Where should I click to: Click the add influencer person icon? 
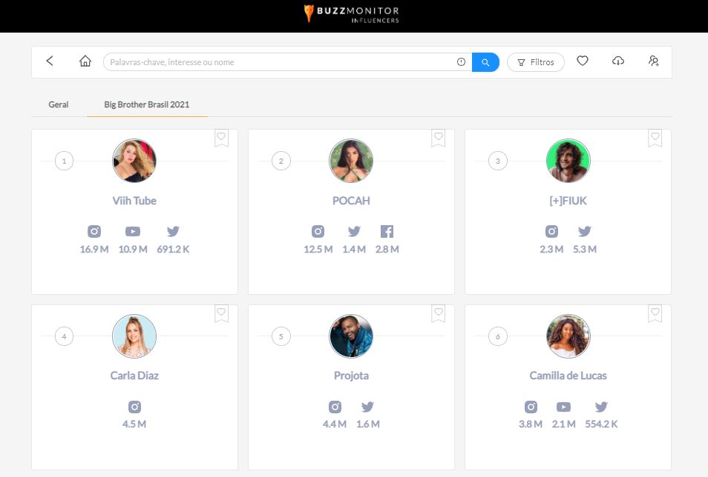pos(653,61)
